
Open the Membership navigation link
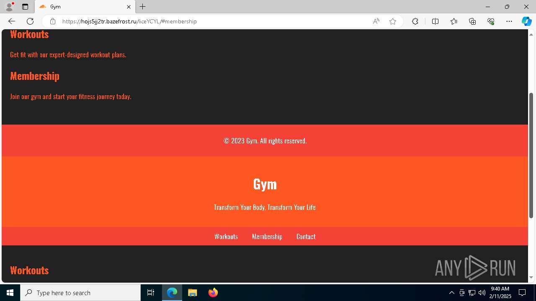267,236
